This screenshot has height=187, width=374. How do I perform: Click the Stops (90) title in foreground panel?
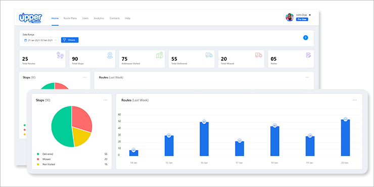point(43,101)
